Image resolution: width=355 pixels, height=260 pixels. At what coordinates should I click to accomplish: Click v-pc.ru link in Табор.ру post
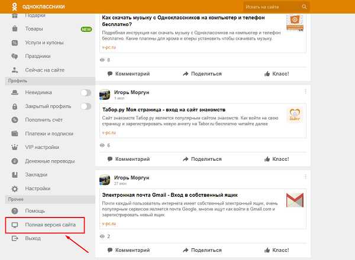pos(109,133)
